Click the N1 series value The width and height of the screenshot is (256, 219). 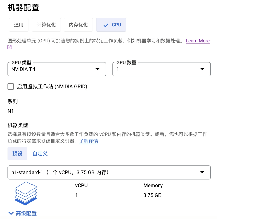11,111
